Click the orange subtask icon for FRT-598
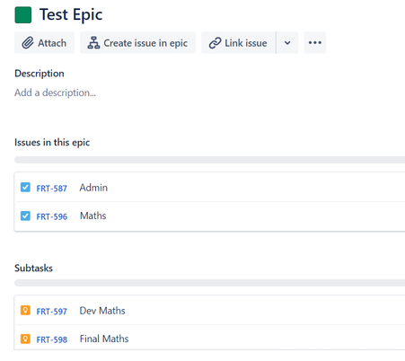Image resolution: width=405 pixels, height=361 pixels. (25, 339)
